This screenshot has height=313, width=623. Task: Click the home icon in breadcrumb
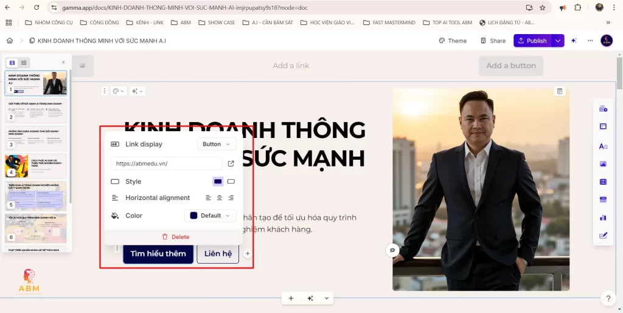click(10, 41)
